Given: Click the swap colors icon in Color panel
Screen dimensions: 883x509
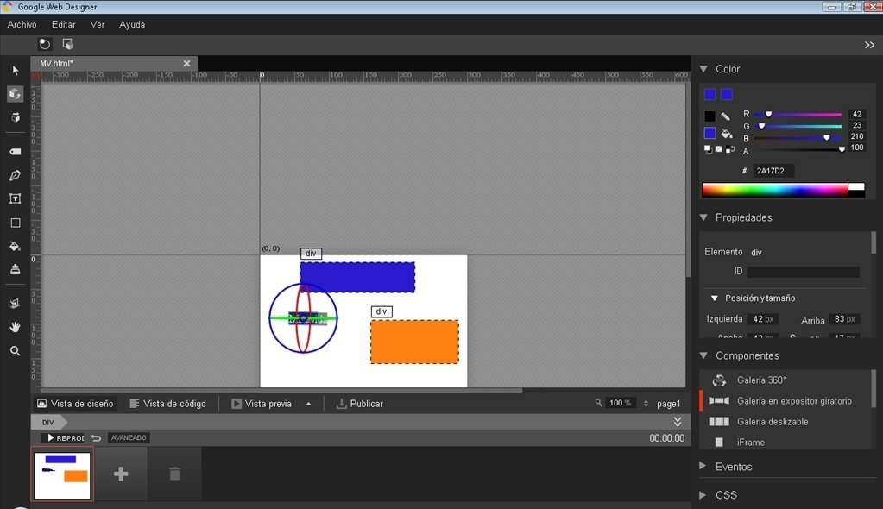Looking at the screenshot, I should [x=730, y=149].
